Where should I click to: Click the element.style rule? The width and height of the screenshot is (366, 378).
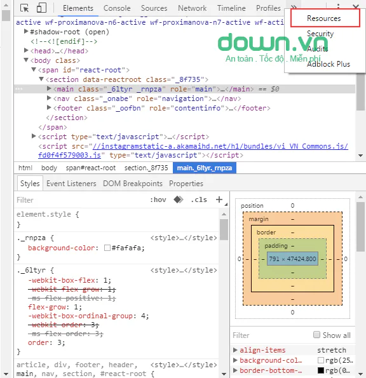coord(48,214)
